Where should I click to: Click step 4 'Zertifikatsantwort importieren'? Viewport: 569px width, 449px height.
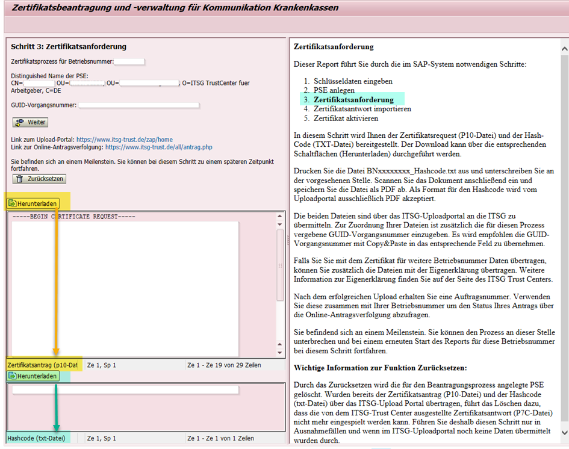point(362,109)
